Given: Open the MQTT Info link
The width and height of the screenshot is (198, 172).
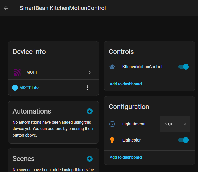Looking at the screenshot, I should (x=29, y=87).
